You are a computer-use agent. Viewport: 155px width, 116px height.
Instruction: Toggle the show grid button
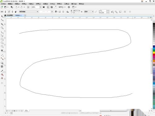(x=52, y=7)
